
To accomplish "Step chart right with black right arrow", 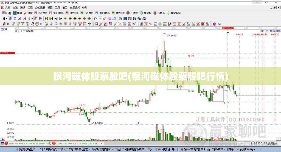I will tap(61, 19).
